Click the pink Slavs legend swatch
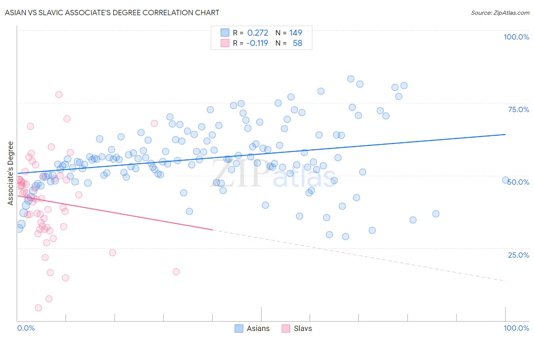The width and height of the screenshot is (534, 339). click(x=286, y=328)
